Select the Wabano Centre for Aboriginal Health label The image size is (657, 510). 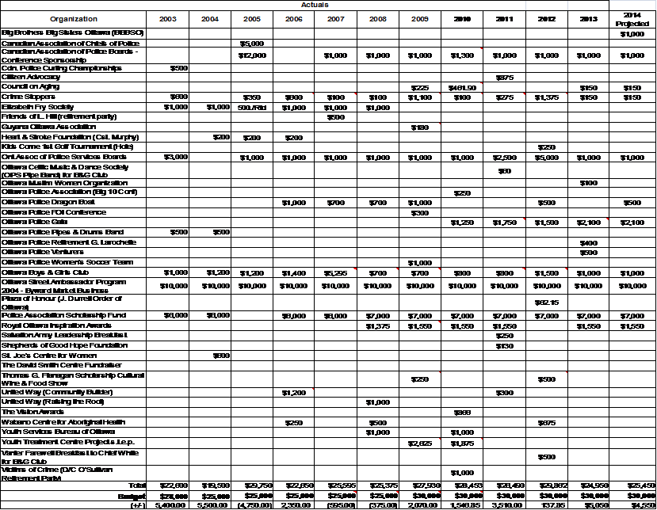(63, 422)
